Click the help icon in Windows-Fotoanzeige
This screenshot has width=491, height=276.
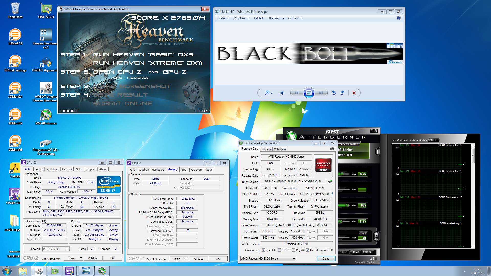point(398,18)
